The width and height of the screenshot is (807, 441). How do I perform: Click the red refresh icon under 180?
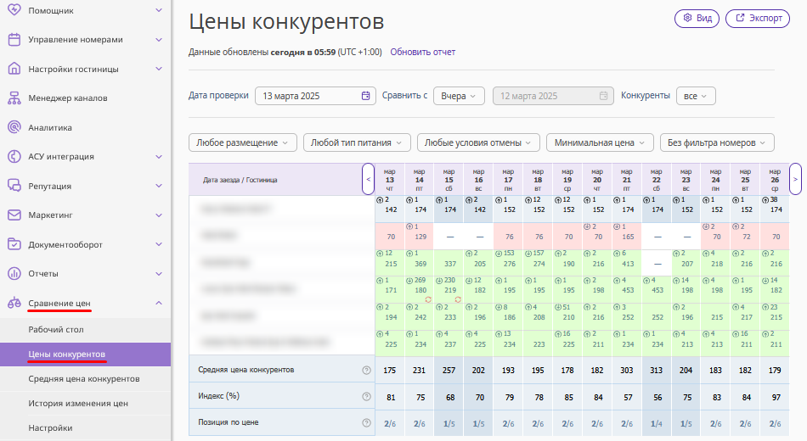pos(428,299)
